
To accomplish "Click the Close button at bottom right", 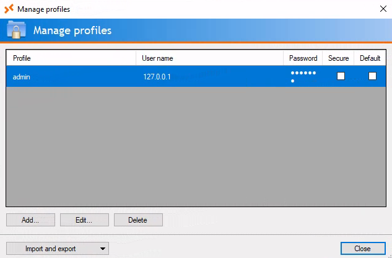I will click(363, 249).
